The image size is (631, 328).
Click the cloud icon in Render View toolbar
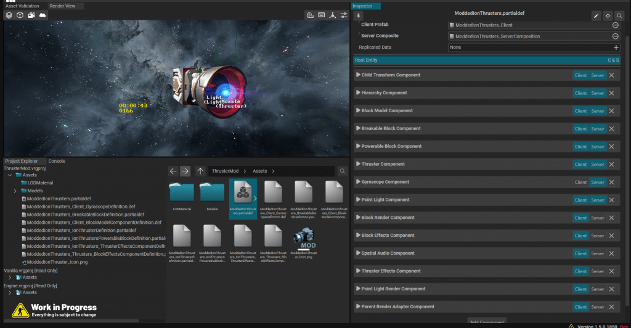click(x=42, y=15)
